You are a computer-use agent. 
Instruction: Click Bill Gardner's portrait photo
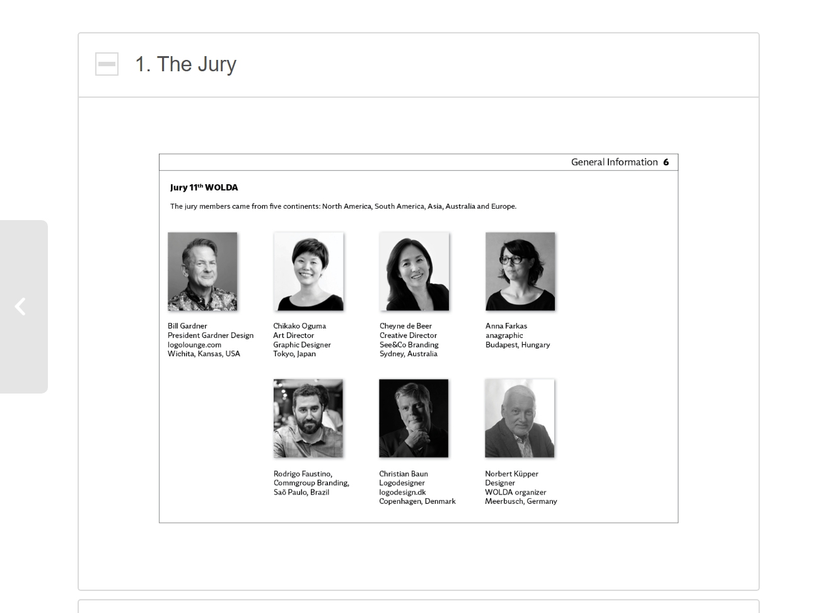pyautogui.click(x=202, y=271)
